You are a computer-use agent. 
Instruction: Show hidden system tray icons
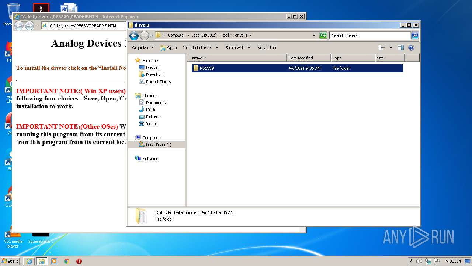point(411,261)
